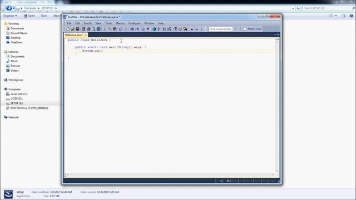This screenshot has width=356, height=200.
Task: Click inside the Find incrementally field
Action: pyautogui.click(x=220, y=29)
